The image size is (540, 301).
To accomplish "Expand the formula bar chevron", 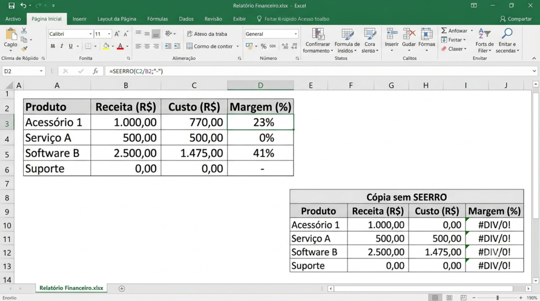I will [x=534, y=71].
